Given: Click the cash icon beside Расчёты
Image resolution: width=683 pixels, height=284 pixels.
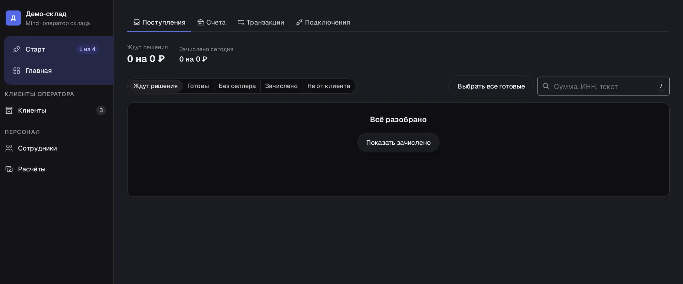Looking at the screenshot, I should (x=9, y=169).
